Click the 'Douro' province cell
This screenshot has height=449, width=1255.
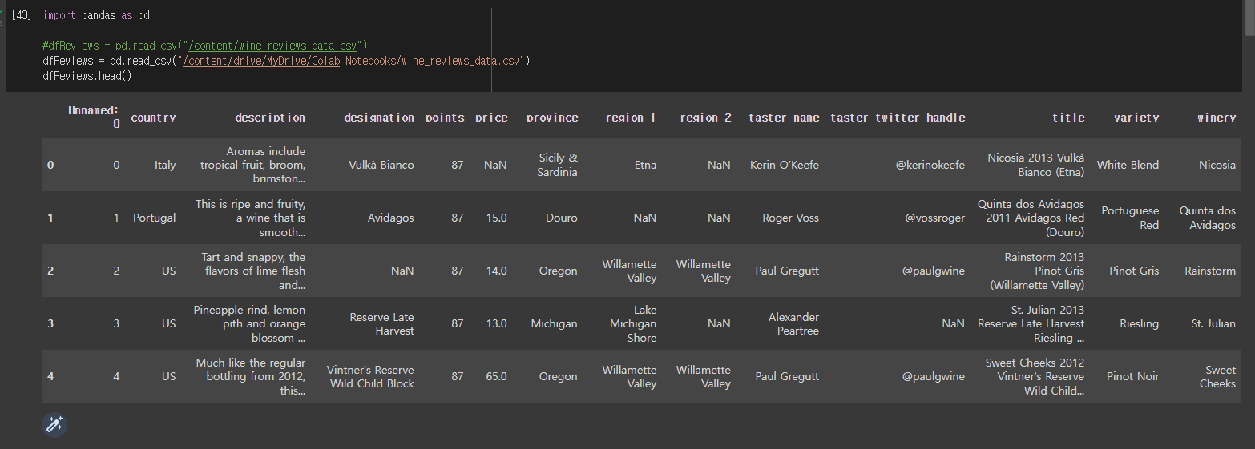pos(562,218)
